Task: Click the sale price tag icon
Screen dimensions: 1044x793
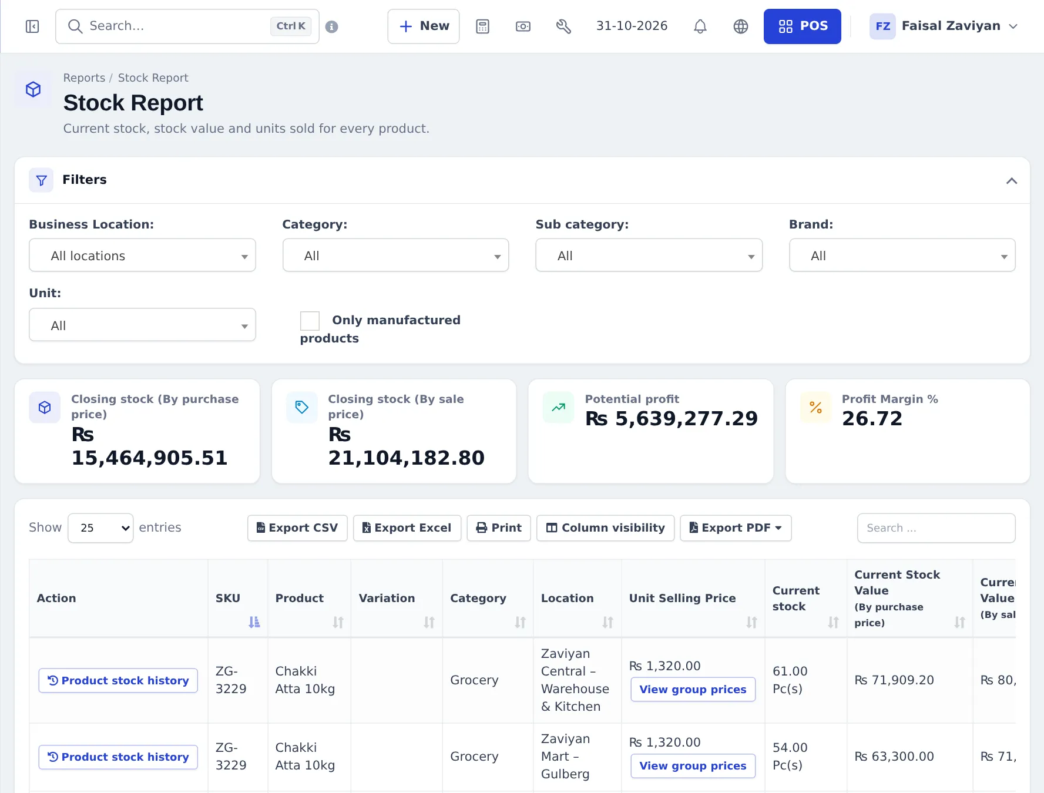Action: coord(301,407)
